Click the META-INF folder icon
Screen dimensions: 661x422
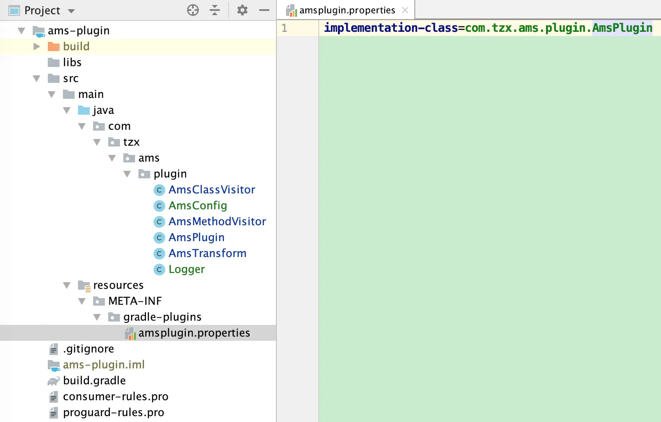[99, 301]
